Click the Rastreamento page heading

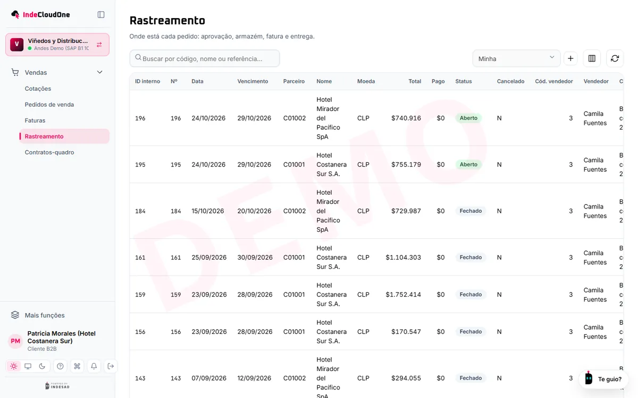point(167,20)
